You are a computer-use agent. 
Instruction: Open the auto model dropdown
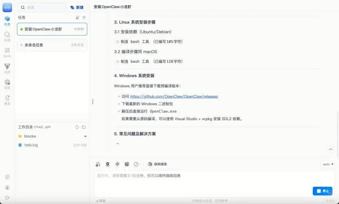[327, 164]
